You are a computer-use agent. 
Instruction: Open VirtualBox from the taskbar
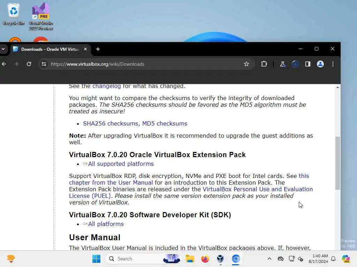point(220,259)
